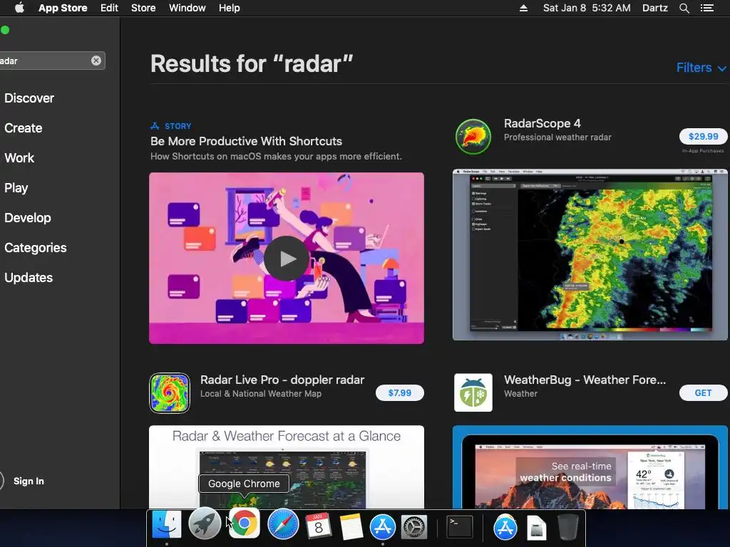Click the date and time in the menu bar

click(587, 8)
